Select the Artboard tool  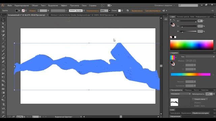pos(3,112)
